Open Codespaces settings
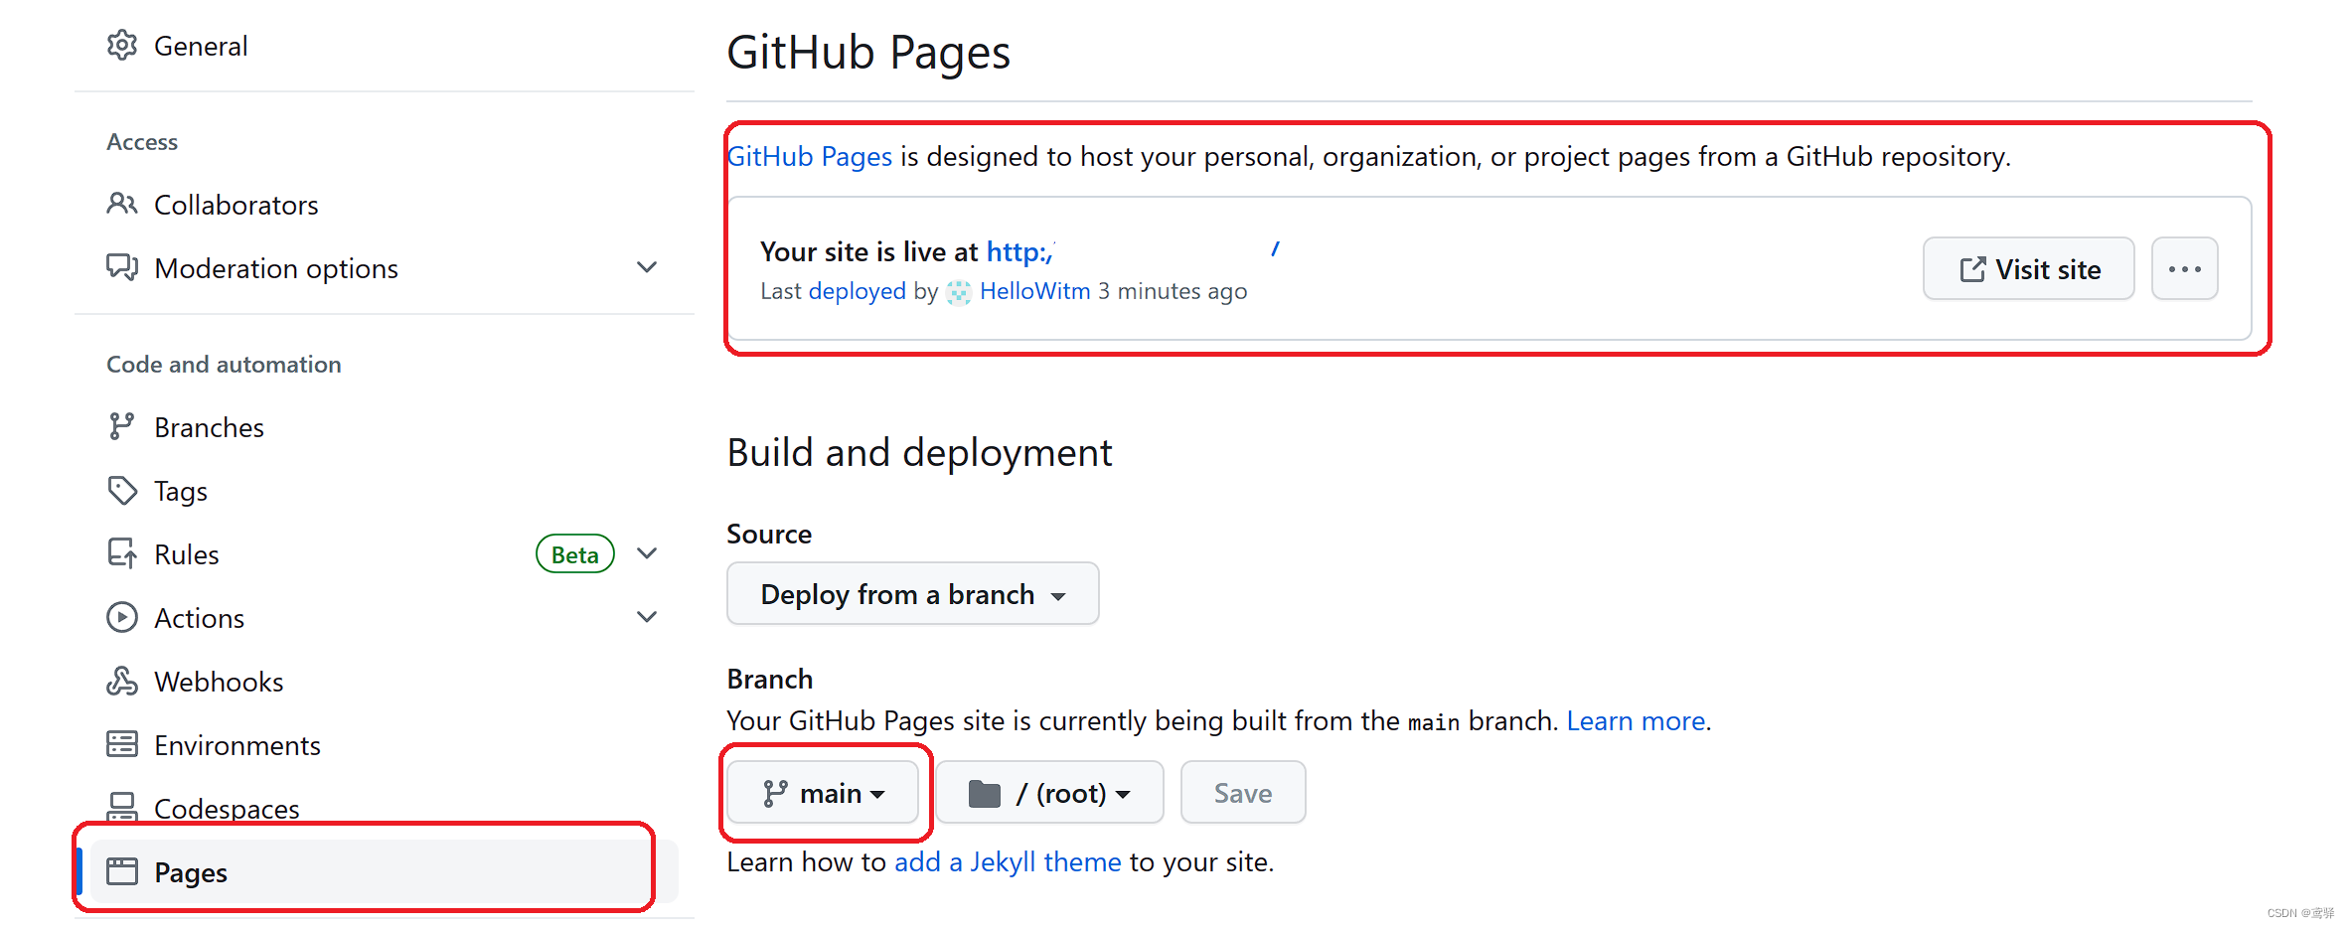 (x=227, y=809)
